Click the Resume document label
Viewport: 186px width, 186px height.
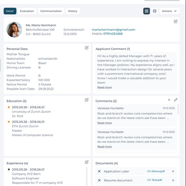(118, 180)
